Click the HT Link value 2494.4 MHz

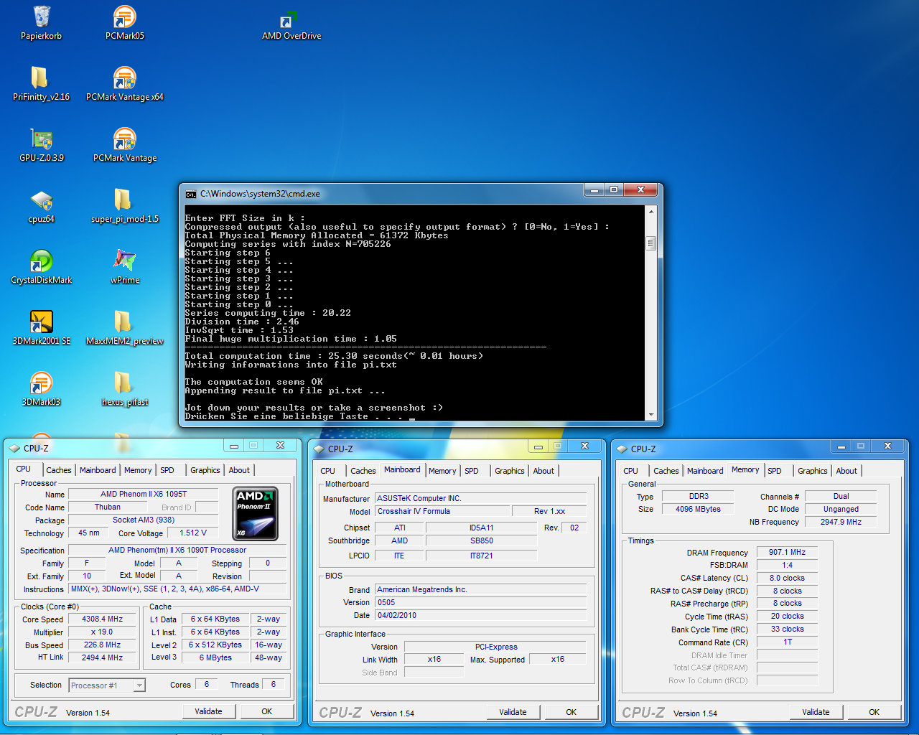[102, 657]
